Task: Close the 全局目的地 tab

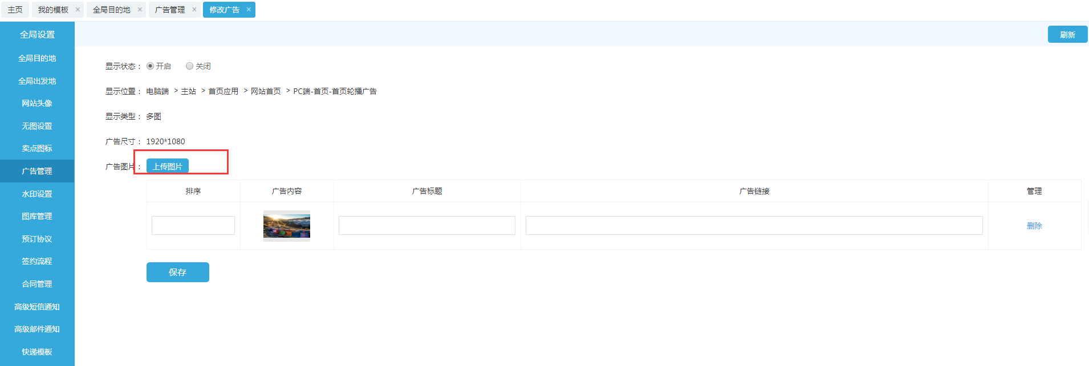Action: (x=140, y=10)
